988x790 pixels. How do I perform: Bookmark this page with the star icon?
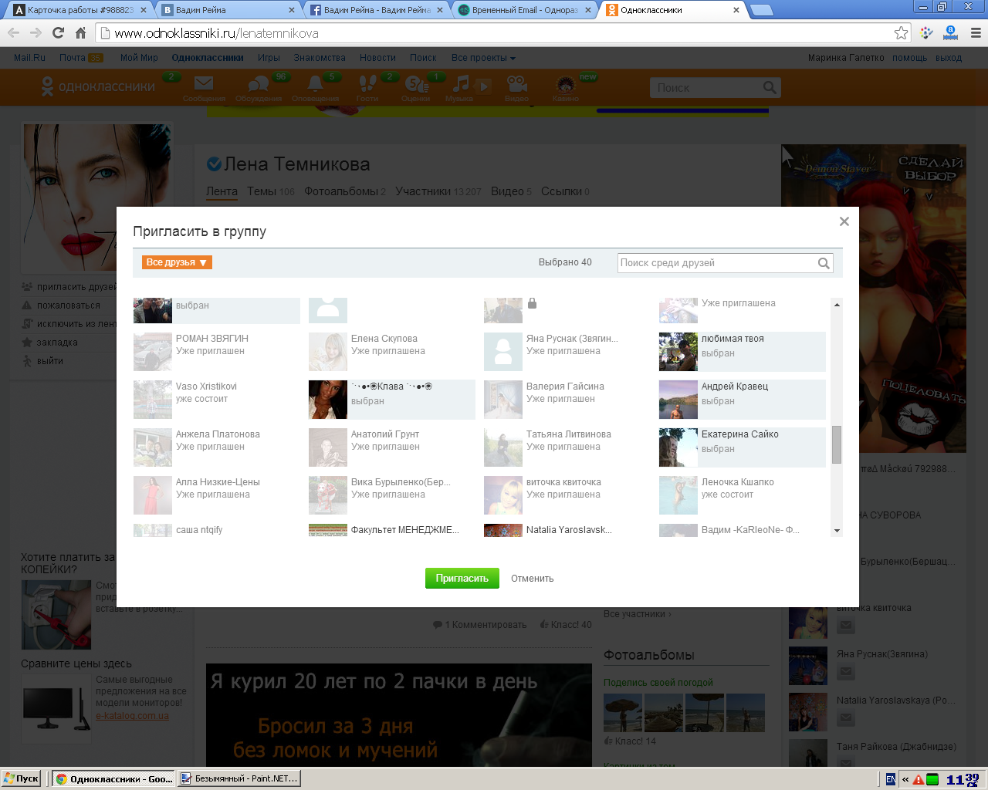click(901, 33)
